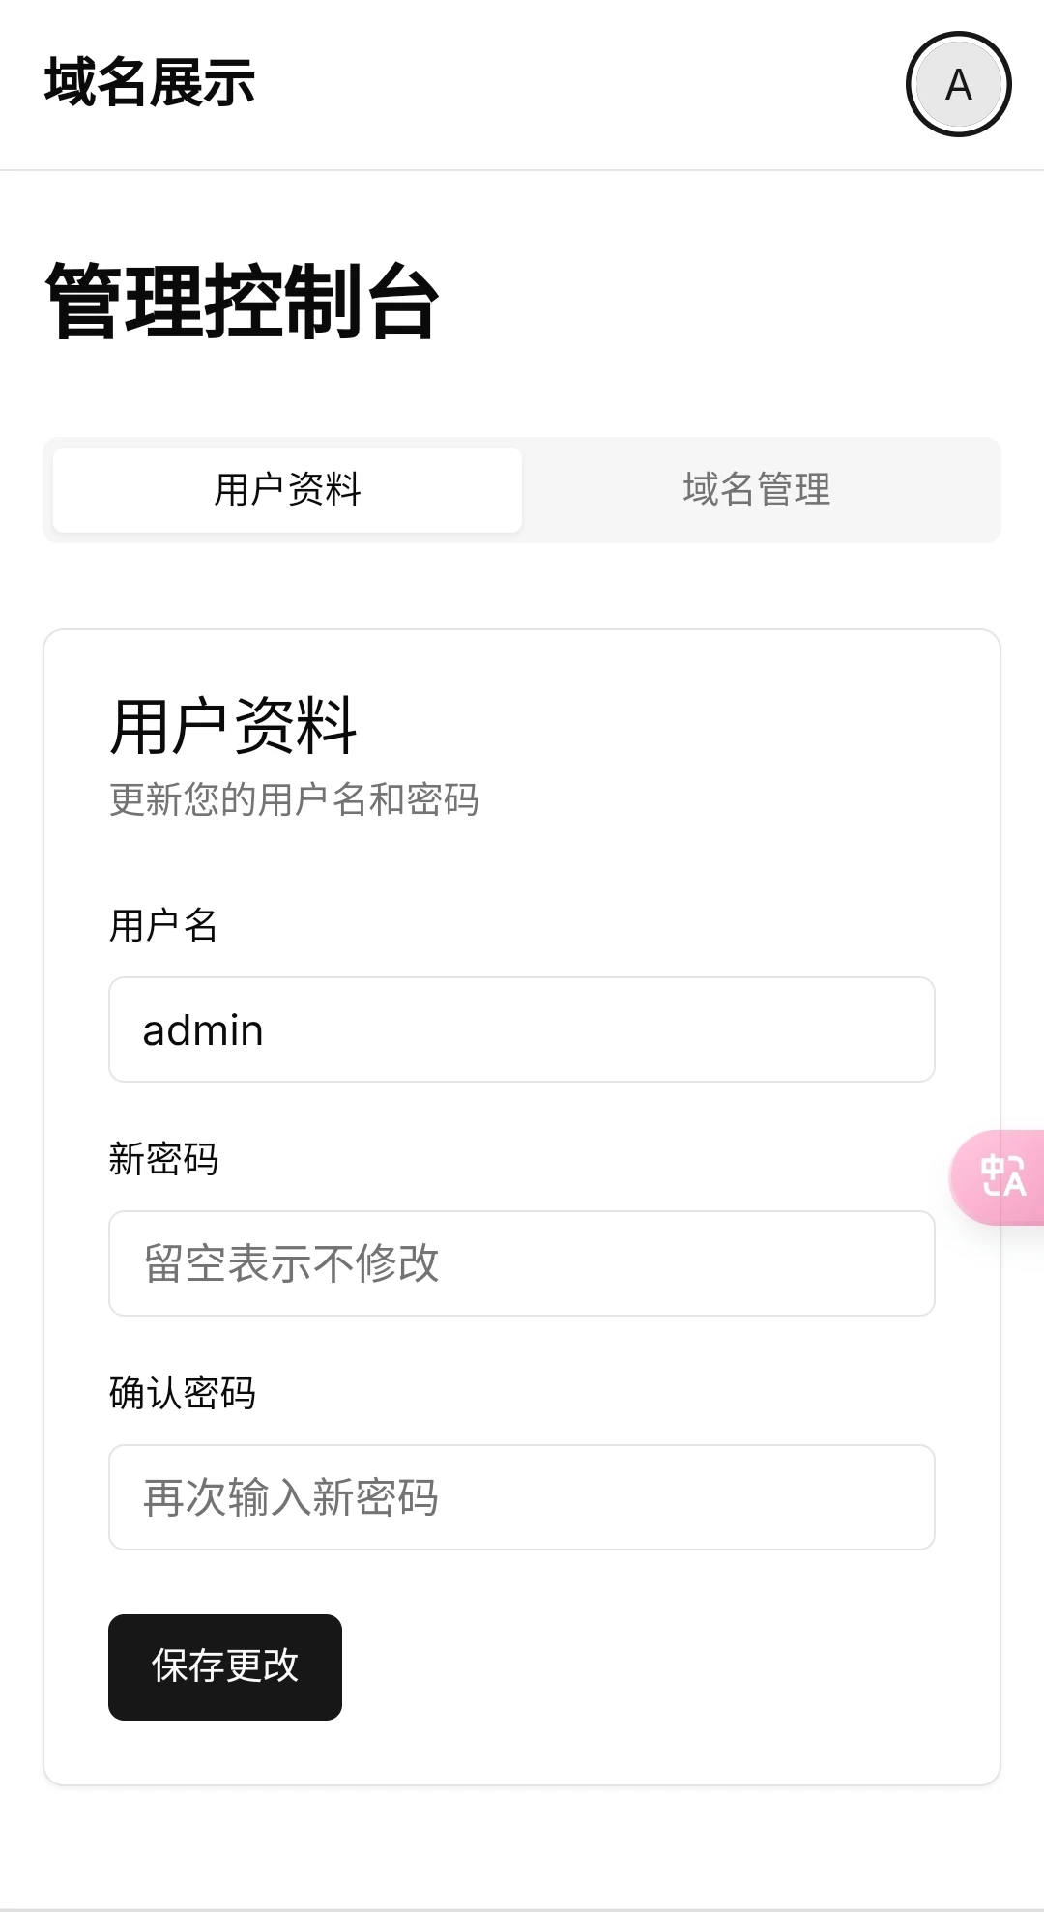Click the 管理控制台 page heading
Screen dimensions: 1044x1912
[x=242, y=302]
